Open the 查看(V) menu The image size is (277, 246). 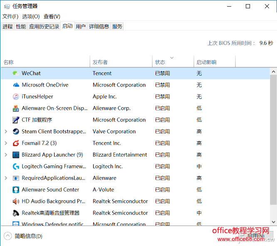point(52,16)
